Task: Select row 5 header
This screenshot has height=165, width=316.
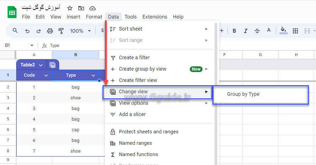Action: point(8,119)
